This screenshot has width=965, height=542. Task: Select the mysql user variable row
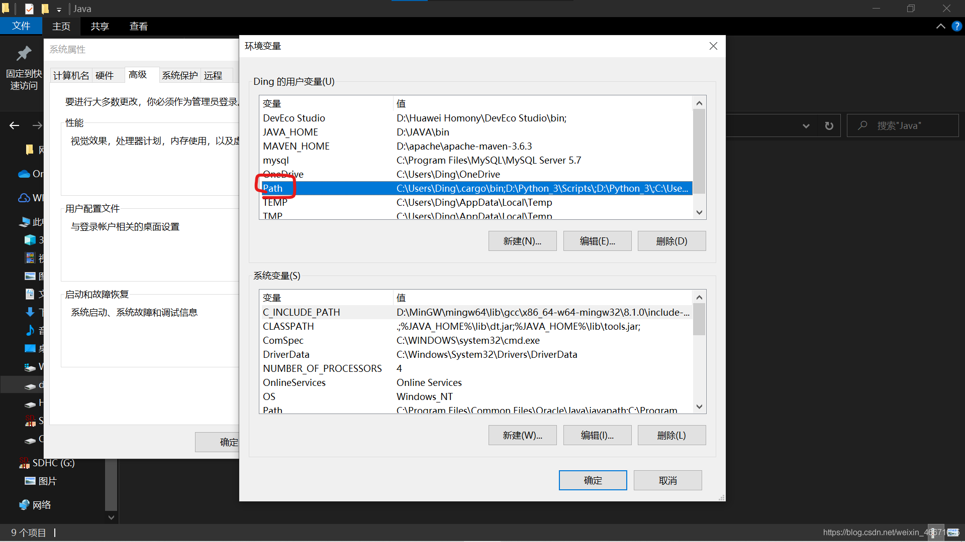(x=476, y=160)
